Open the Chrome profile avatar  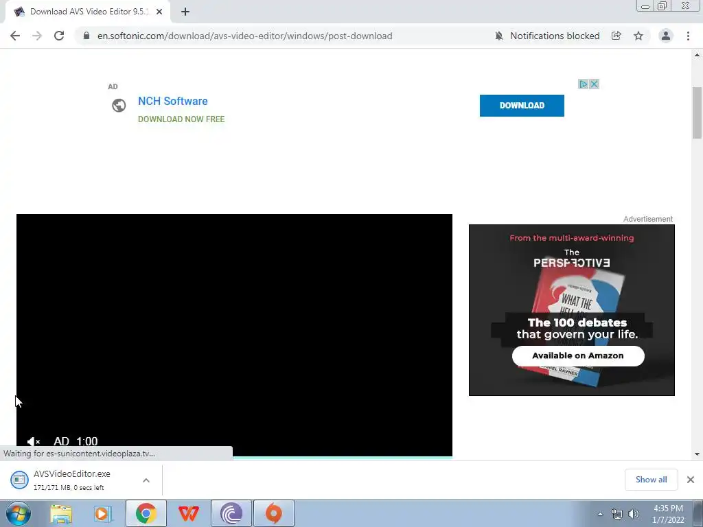[x=666, y=36]
